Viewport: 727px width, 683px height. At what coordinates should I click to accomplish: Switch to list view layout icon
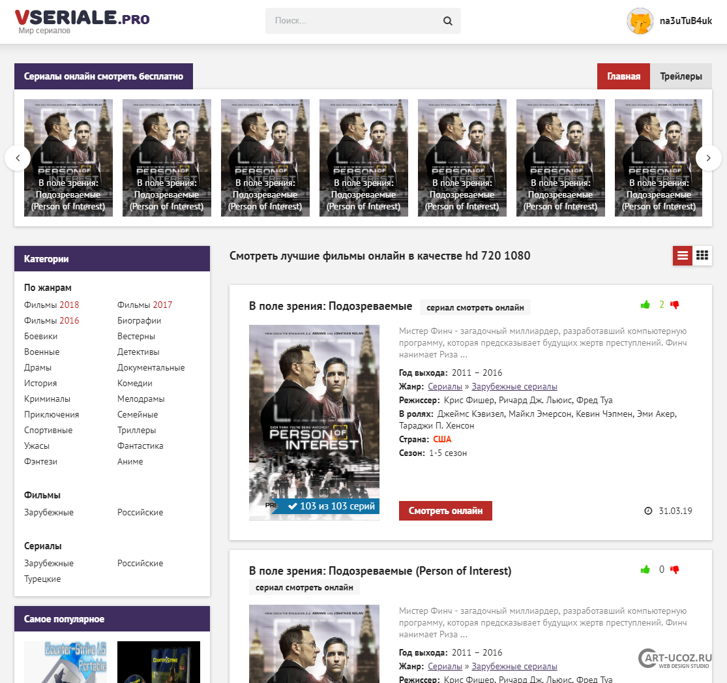point(683,256)
